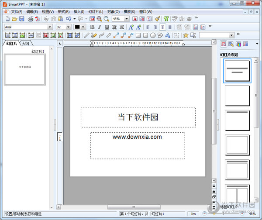The height and width of the screenshot is (220, 262).
Task: Open the undo history dropdown arrow
Action: [75, 19]
